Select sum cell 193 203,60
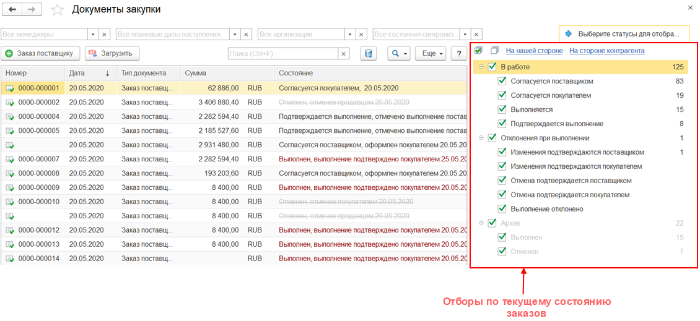The width and height of the screenshot is (700, 321). (212, 173)
